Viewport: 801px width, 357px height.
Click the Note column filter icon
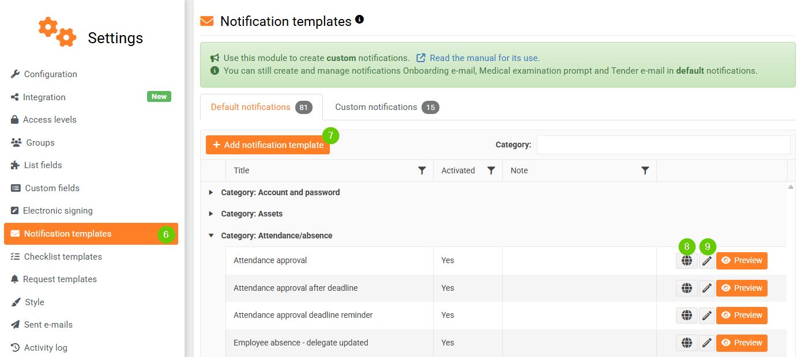[x=645, y=170]
